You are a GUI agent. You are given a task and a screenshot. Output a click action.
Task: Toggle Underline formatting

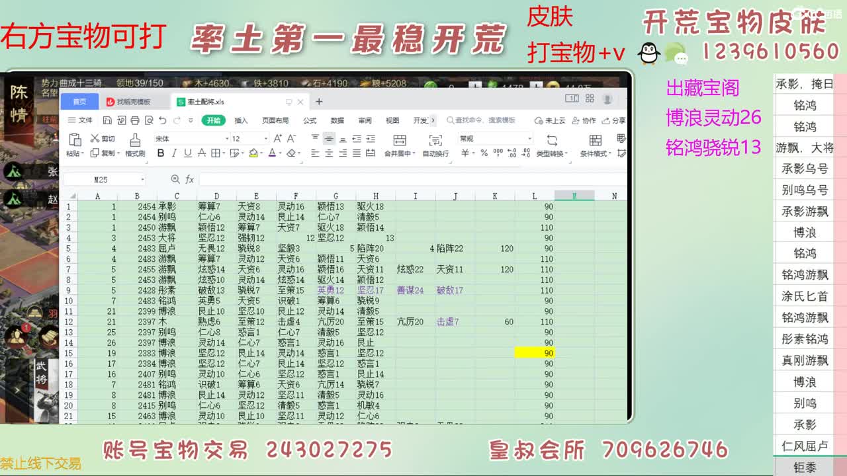click(x=187, y=153)
